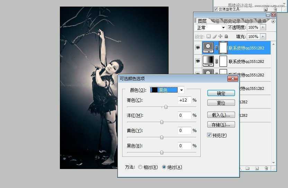288x188 pixels.
Task: Click the gradient fill layer thumbnail
Action: [208, 61]
